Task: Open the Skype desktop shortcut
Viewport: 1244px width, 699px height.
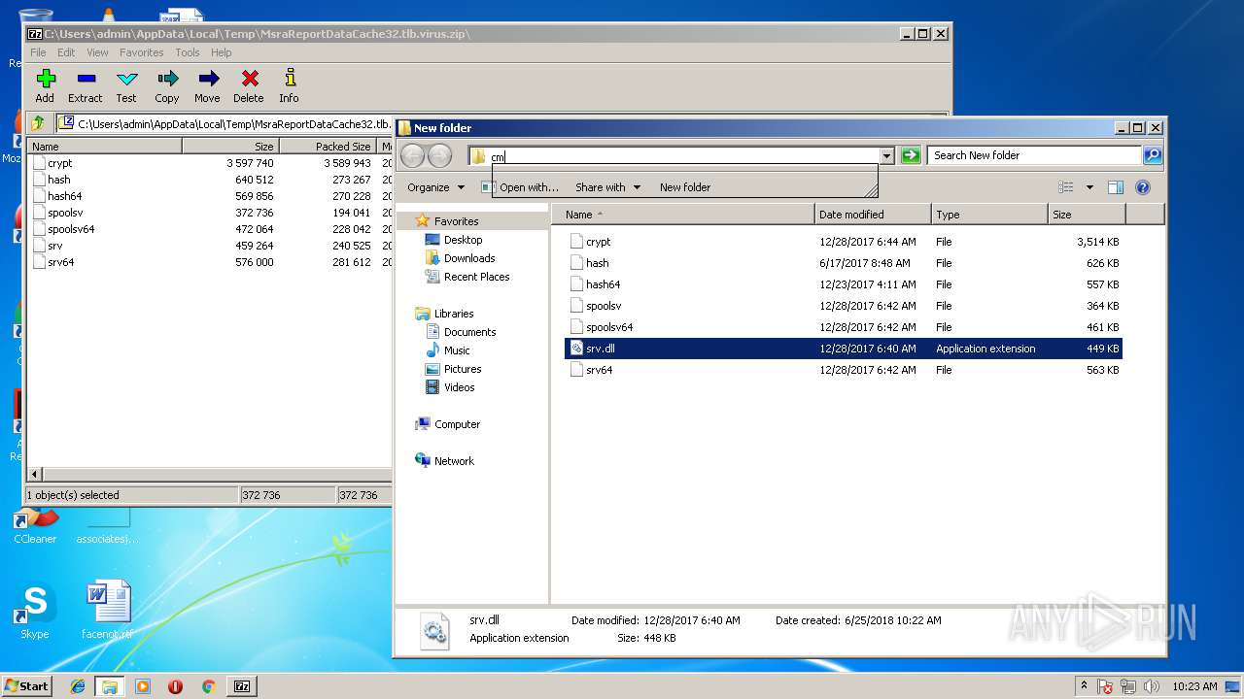Action: pyautogui.click(x=34, y=612)
